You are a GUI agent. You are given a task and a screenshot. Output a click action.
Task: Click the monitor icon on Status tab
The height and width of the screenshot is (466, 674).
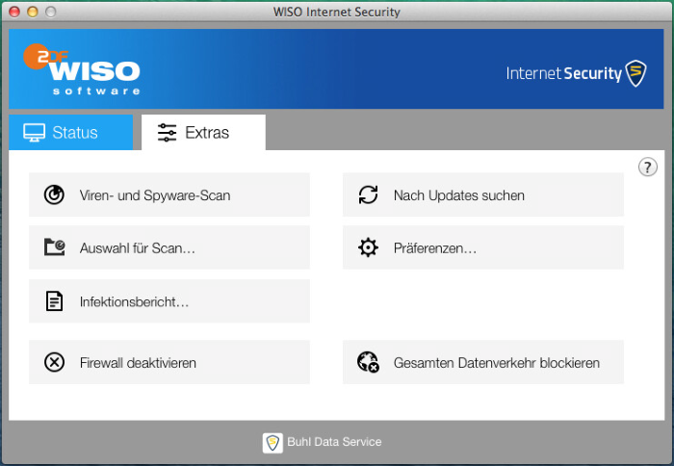pos(34,133)
